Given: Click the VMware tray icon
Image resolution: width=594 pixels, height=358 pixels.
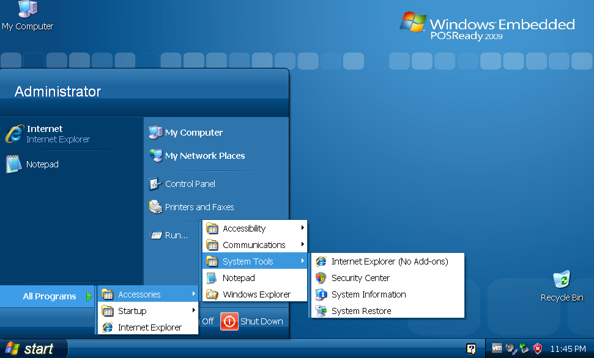Looking at the screenshot, I should point(497,348).
